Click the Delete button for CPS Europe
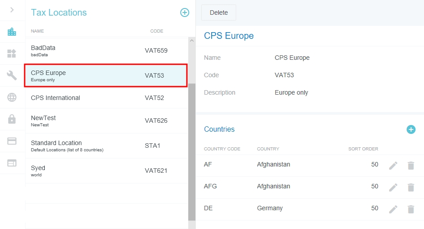Viewport: 424px width, 229px height. pyautogui.click(x=219, y=12)
